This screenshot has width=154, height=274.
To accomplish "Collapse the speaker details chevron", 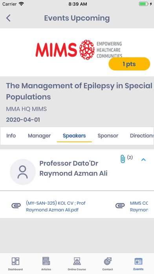I will coord(143,159).
